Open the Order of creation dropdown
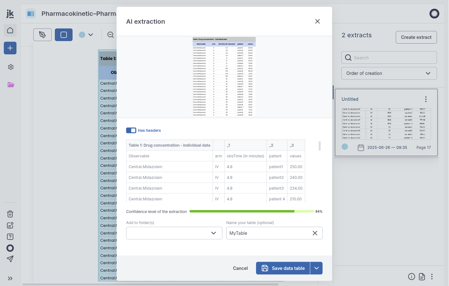The width and height of the screenshot is (449, 286). [x=389, y=73]
